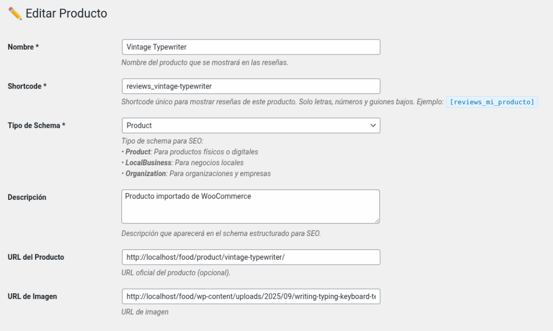Image resolution: width=553 pixels, height=331 pixels.
Task: Click the Editar Producto heading text
Action: [x=66, y=13]
